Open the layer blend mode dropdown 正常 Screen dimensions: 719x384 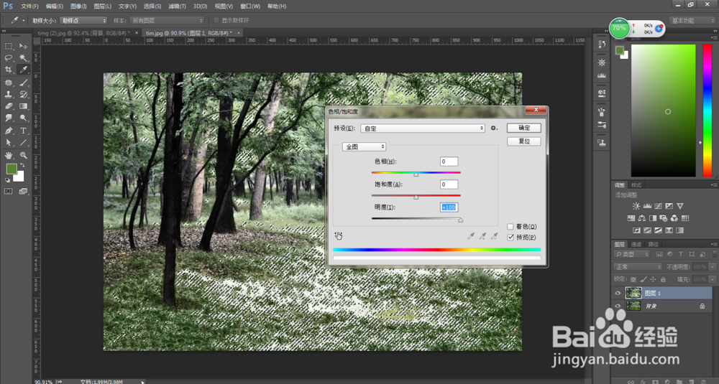pos(638,267)
